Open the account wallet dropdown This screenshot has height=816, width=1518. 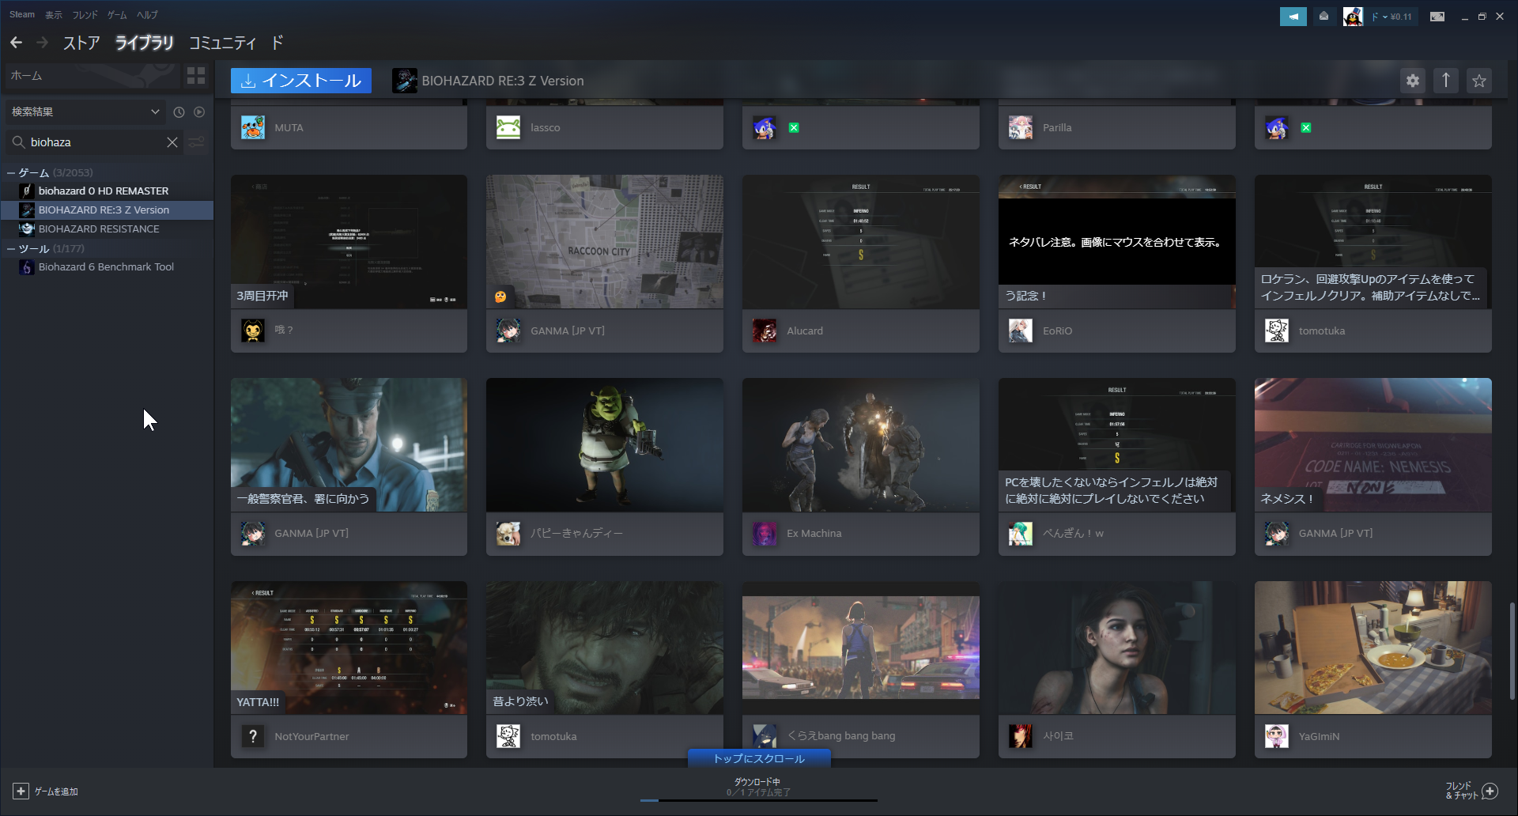1392,17
